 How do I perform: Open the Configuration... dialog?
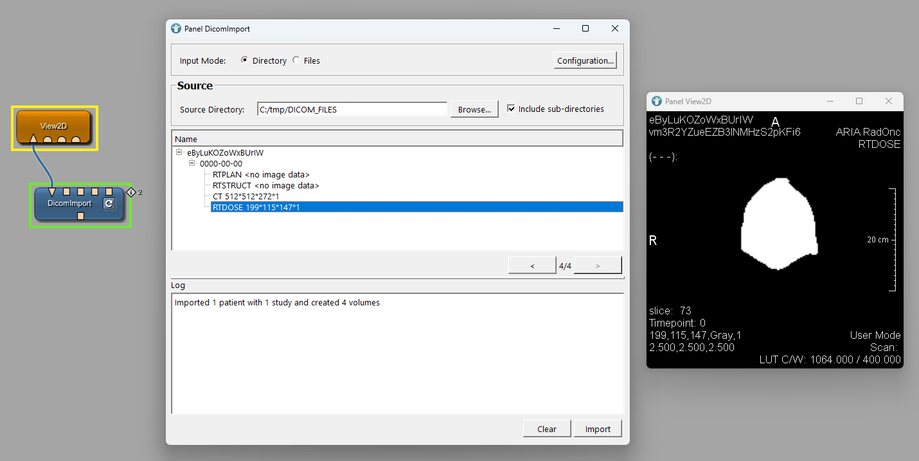585,60
